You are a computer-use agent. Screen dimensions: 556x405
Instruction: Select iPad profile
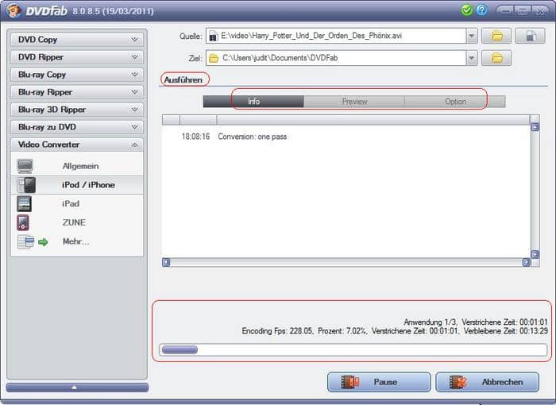[x=77, y=204]
